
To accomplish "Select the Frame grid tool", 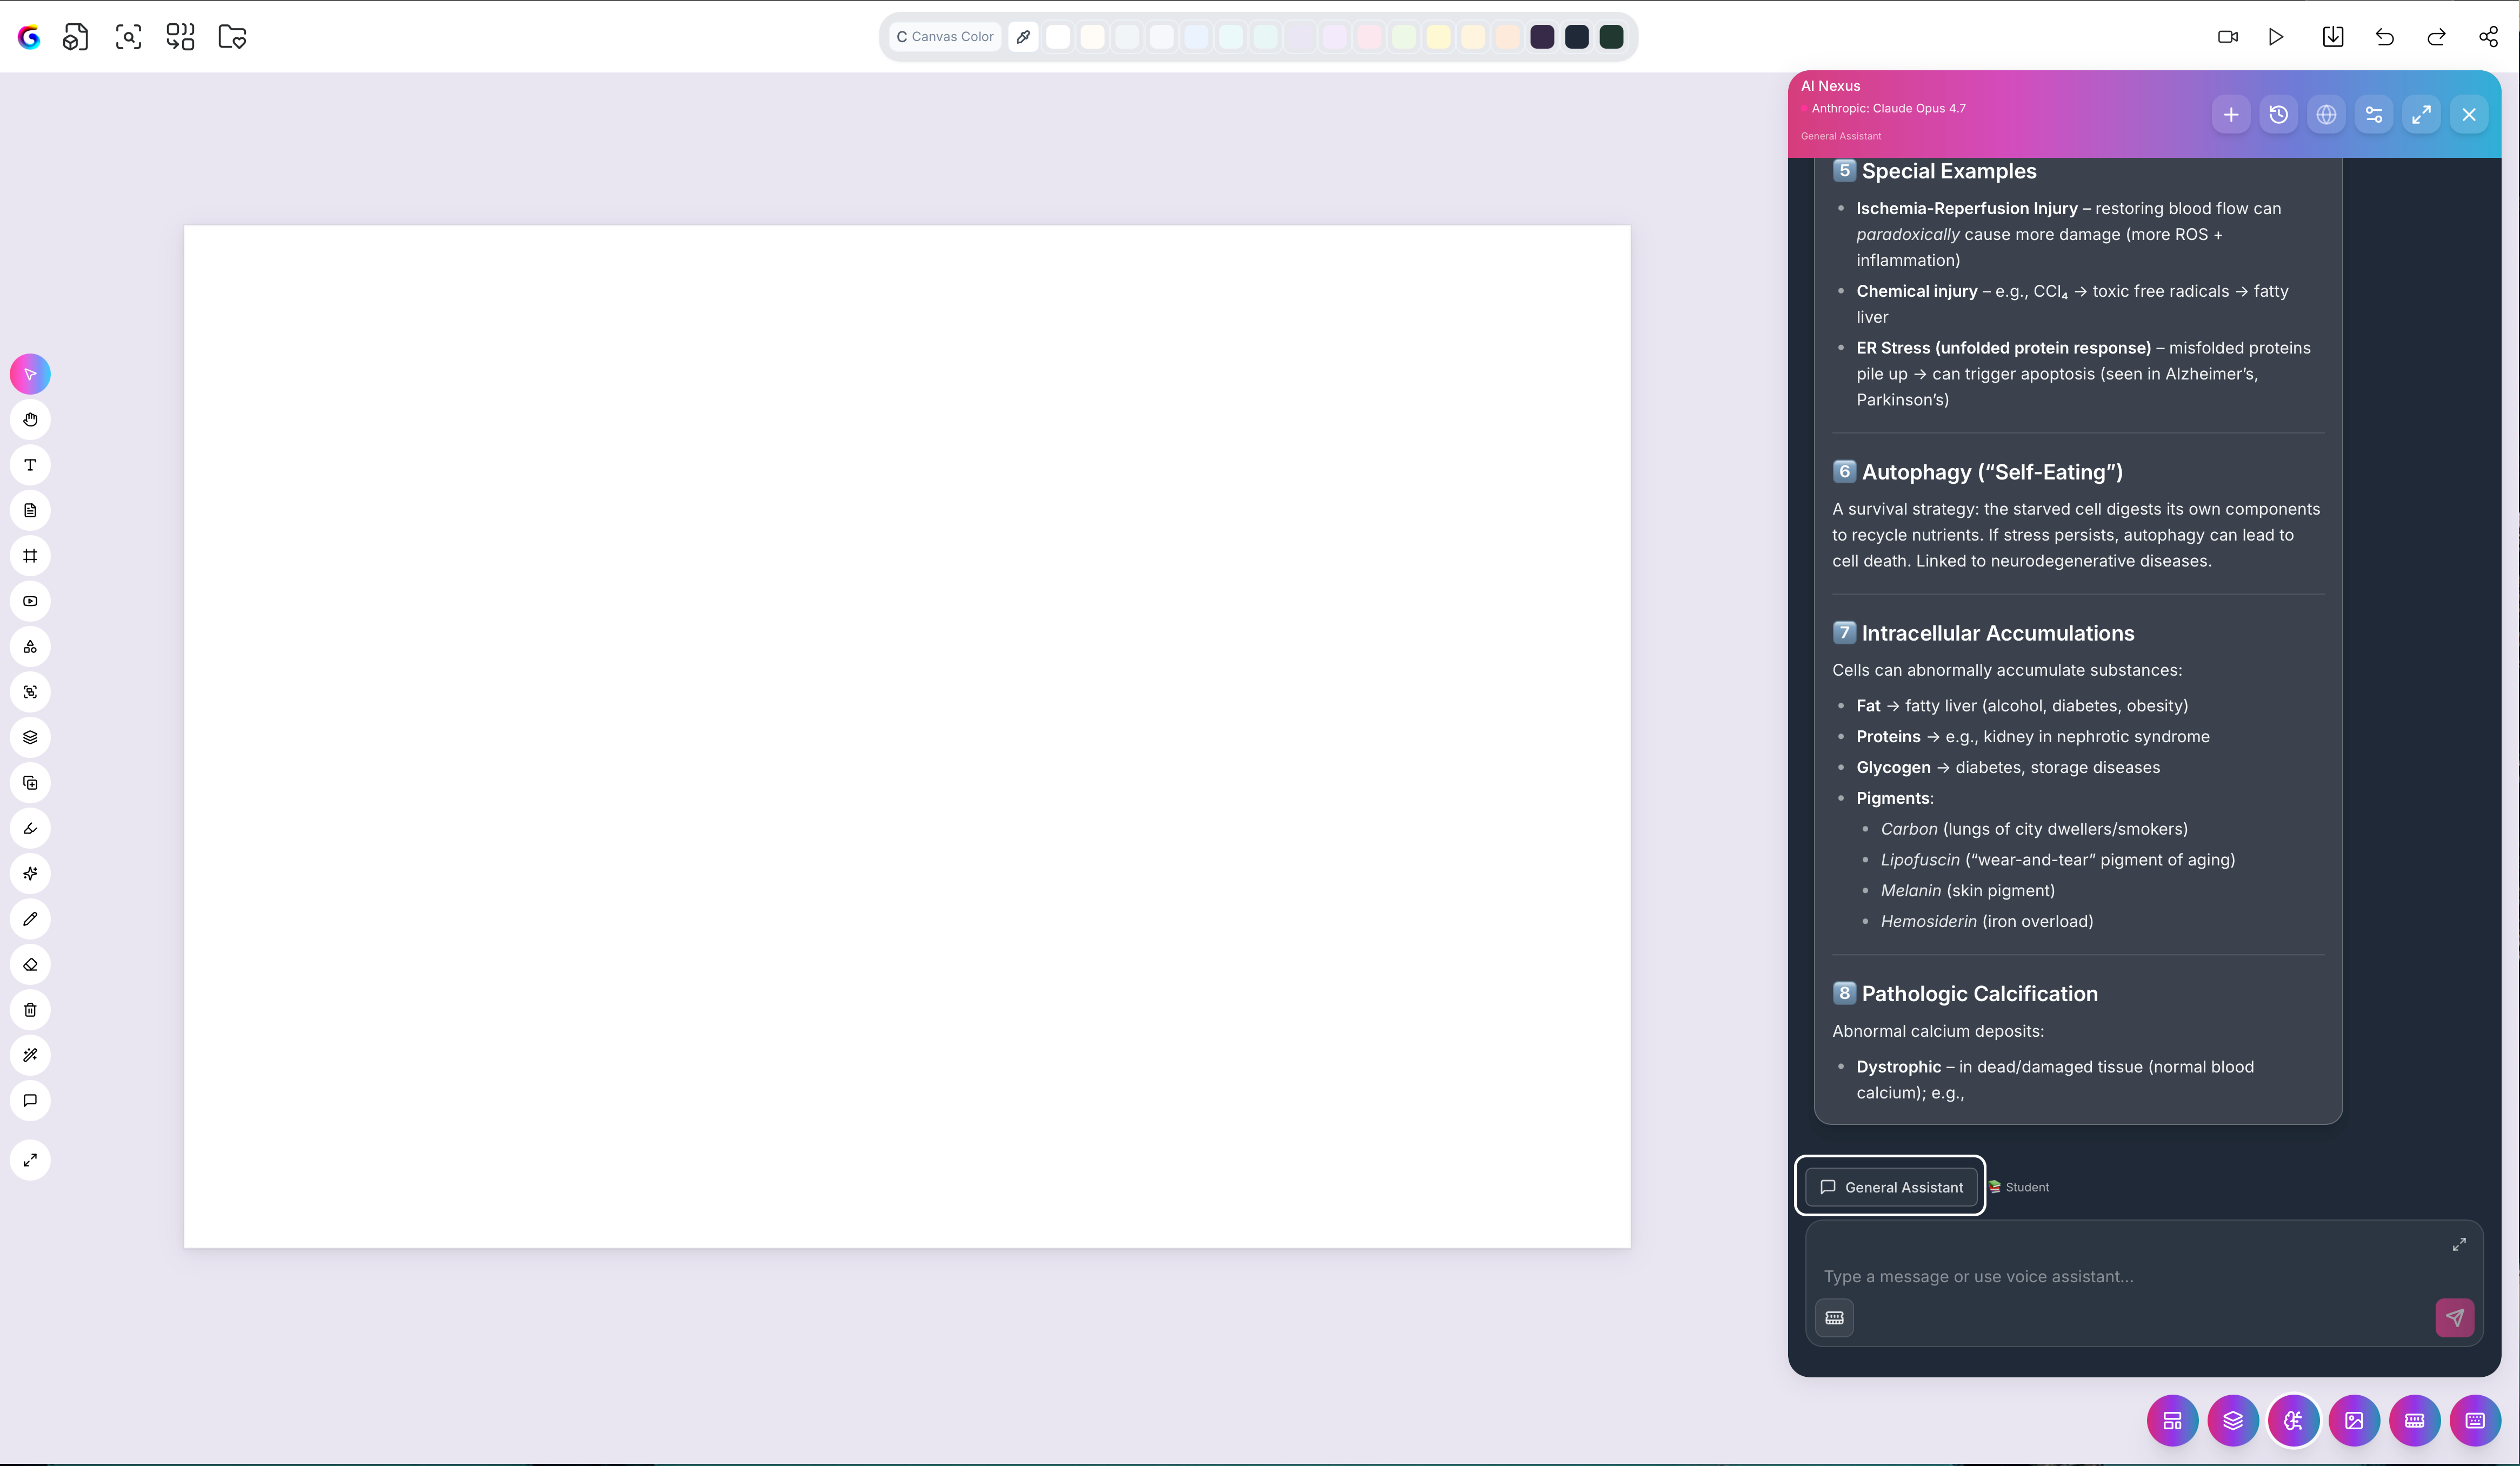I will 30,556.
